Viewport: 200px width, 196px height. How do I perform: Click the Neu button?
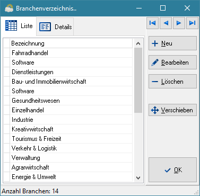172,43
